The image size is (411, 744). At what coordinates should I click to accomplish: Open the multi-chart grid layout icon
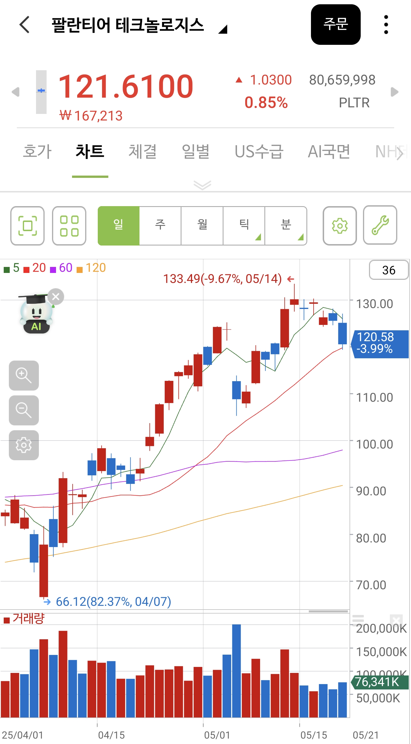point(69,226)
